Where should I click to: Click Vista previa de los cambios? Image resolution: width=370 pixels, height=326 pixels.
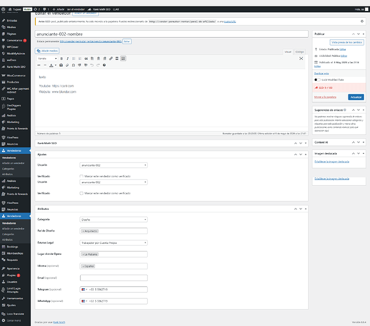click(347, 42)
